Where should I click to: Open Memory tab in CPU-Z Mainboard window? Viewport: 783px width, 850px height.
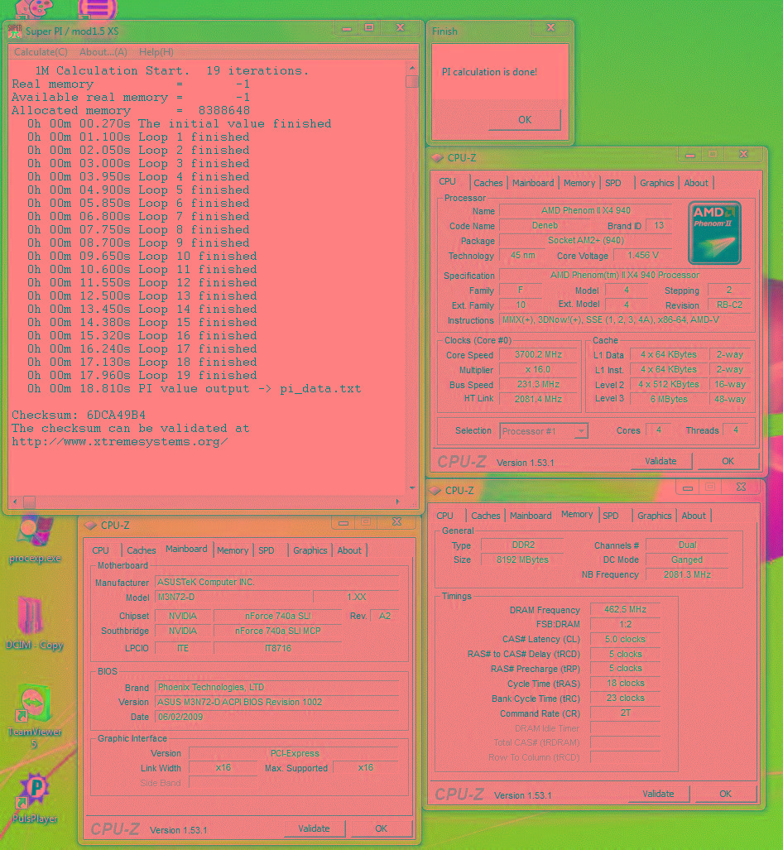point(233,550)
